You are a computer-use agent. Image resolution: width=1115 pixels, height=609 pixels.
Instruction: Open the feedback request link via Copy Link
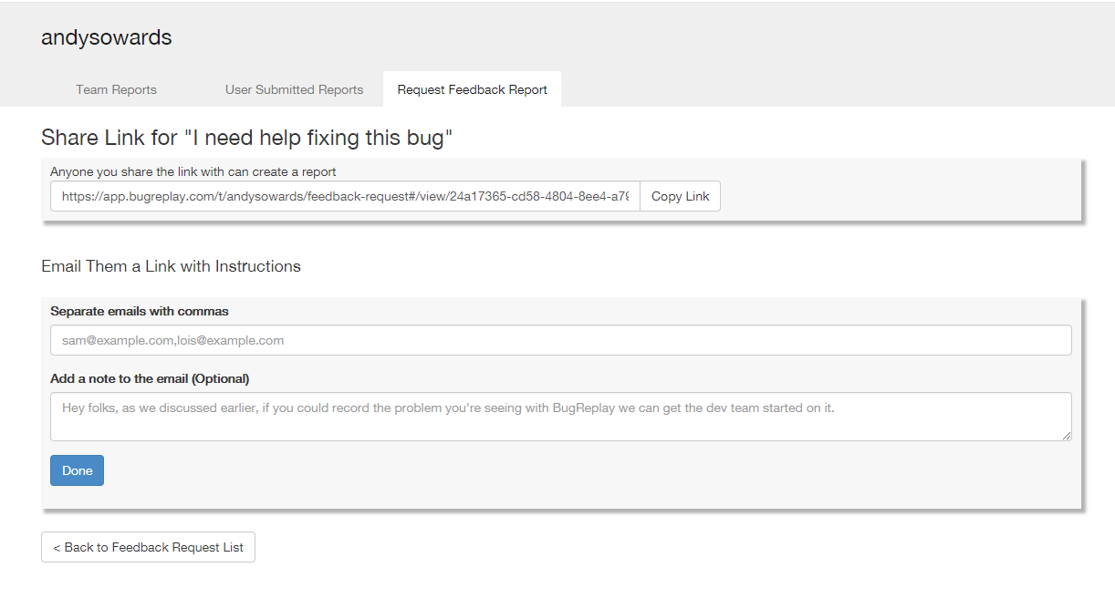point(680,196)
